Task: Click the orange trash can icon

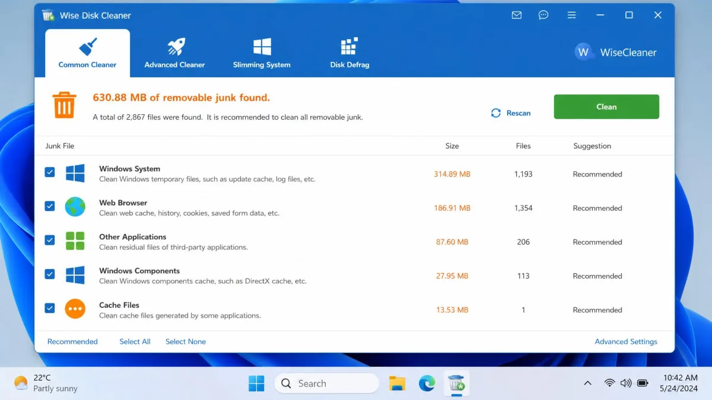Action: [64, 105]
